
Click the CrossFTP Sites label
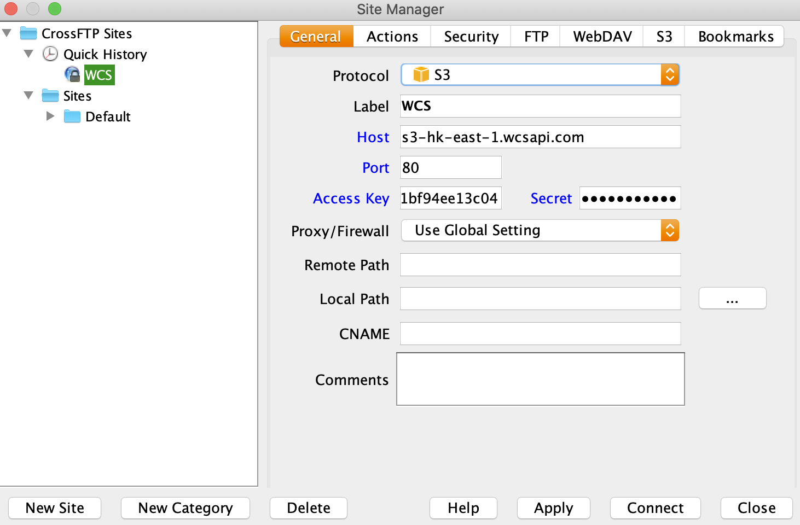pos(87,34)
